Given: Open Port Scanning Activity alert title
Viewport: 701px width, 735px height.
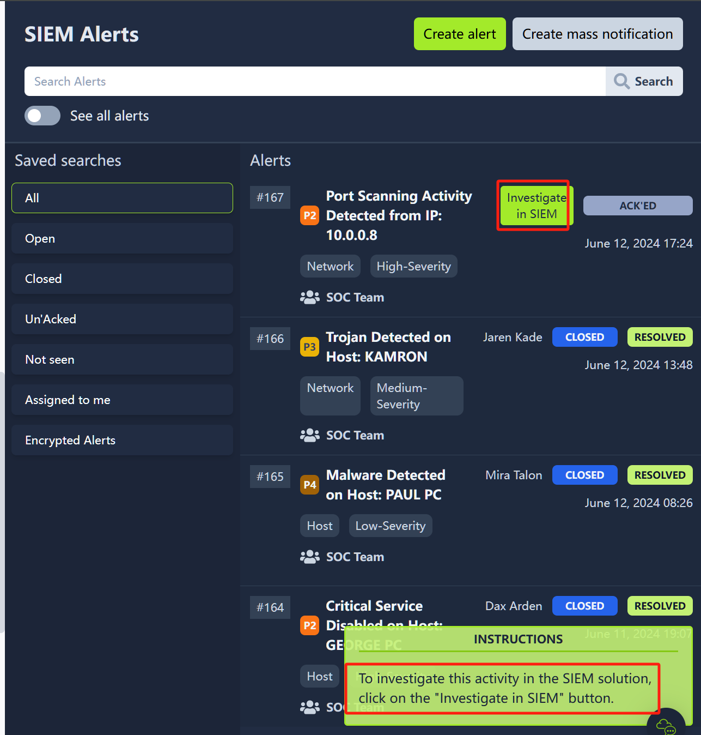Looking at the screenshot, I should click(x=399, y=215).
